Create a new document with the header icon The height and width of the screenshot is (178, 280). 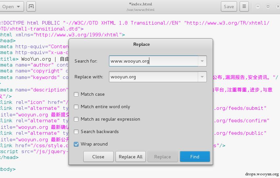pos(31,7)
